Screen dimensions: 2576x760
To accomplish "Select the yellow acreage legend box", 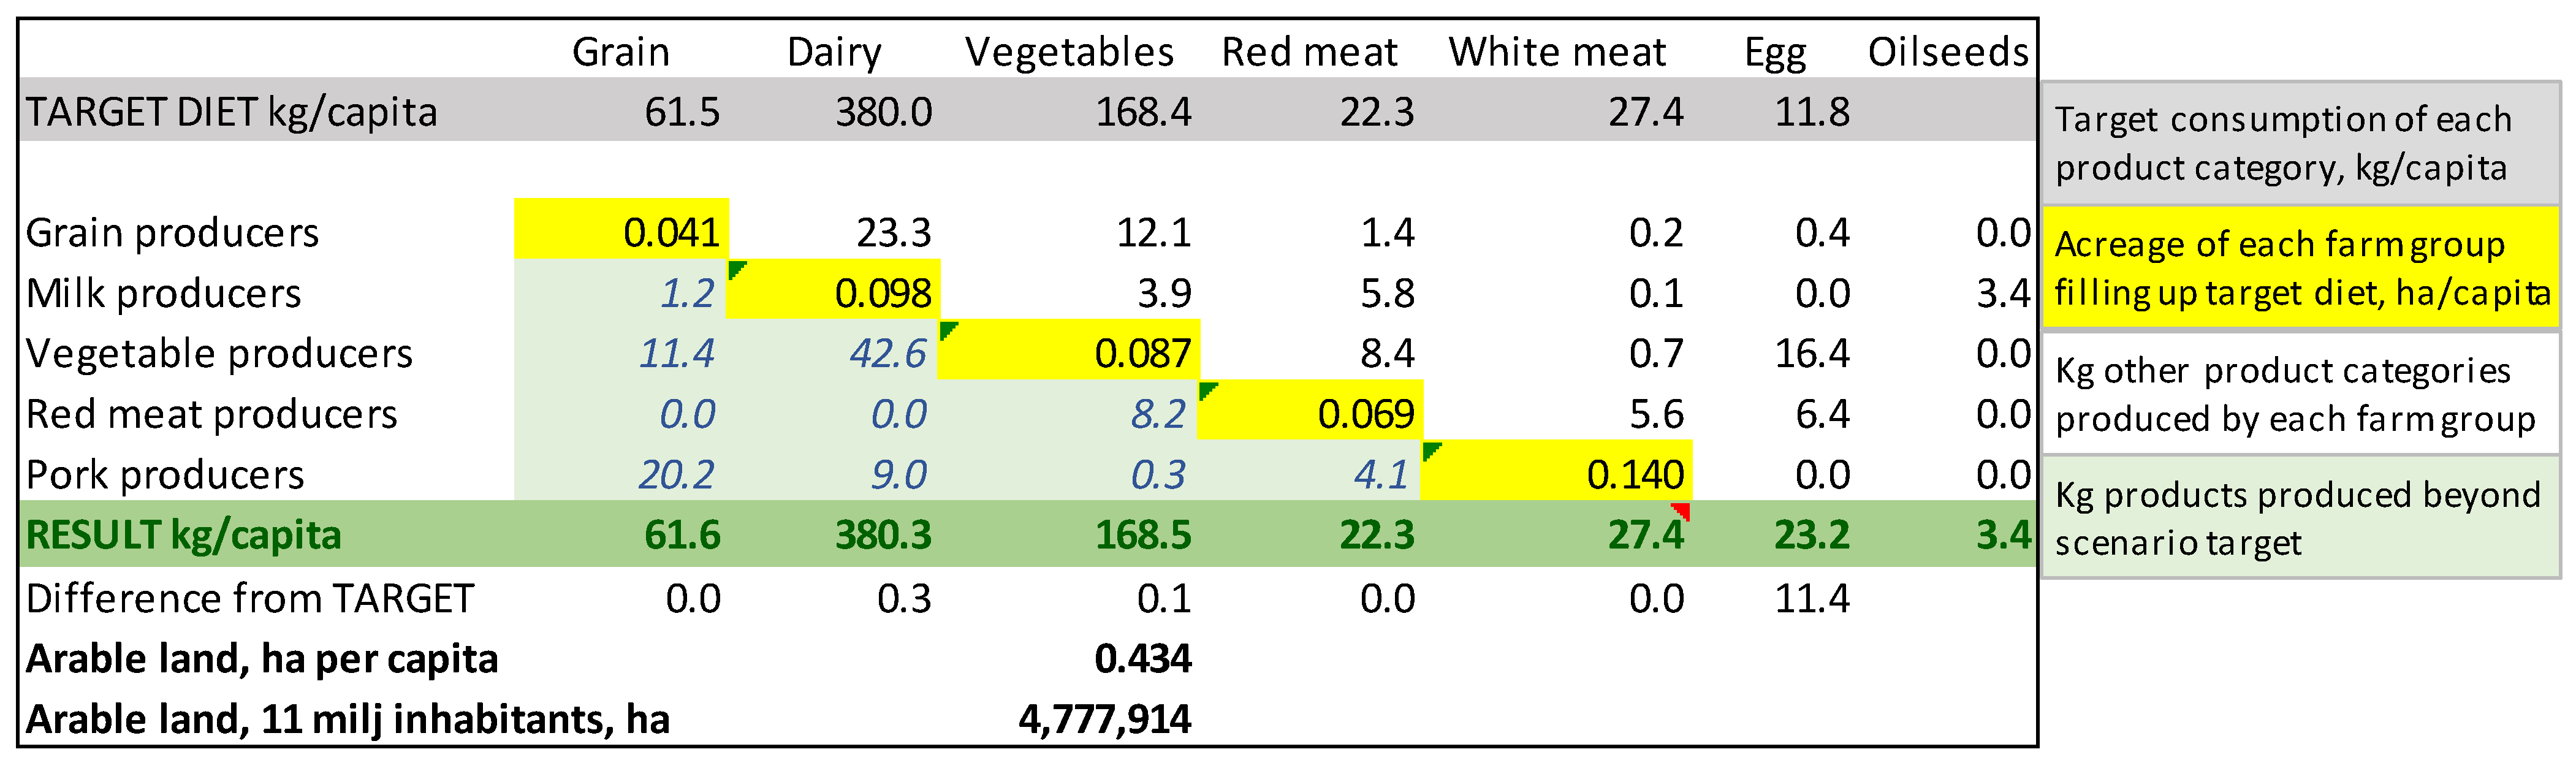I will [2300, 268].
